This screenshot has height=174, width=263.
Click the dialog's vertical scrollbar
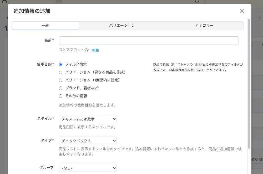point(249,79)
